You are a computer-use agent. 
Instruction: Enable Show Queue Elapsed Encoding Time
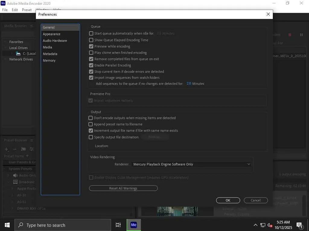click(x=91, y=40)
